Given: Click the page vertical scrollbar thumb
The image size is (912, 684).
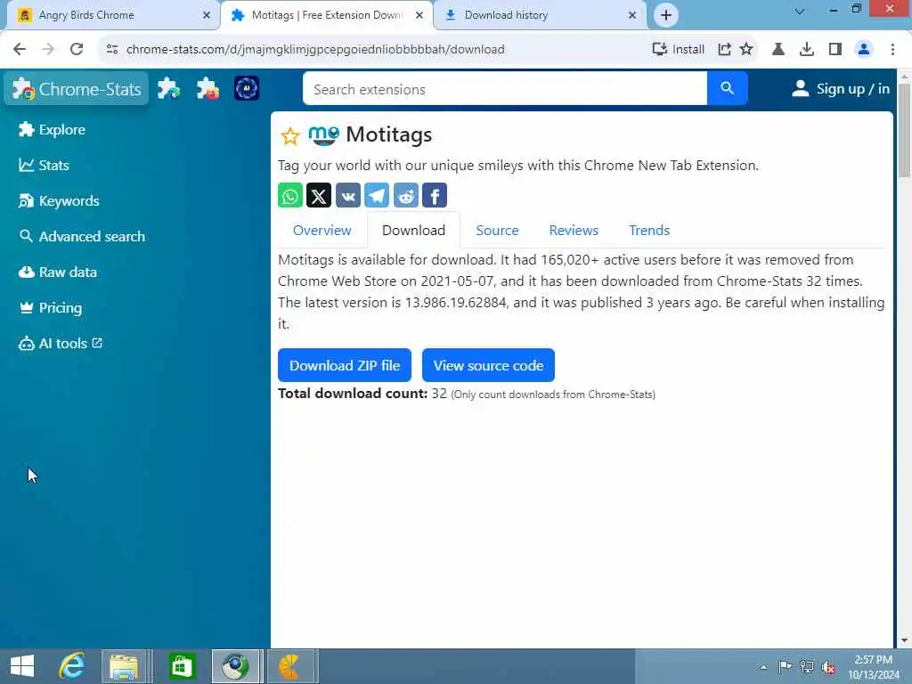Looking at the screenshot, I should pyautogui.click(x=904, y=130).
